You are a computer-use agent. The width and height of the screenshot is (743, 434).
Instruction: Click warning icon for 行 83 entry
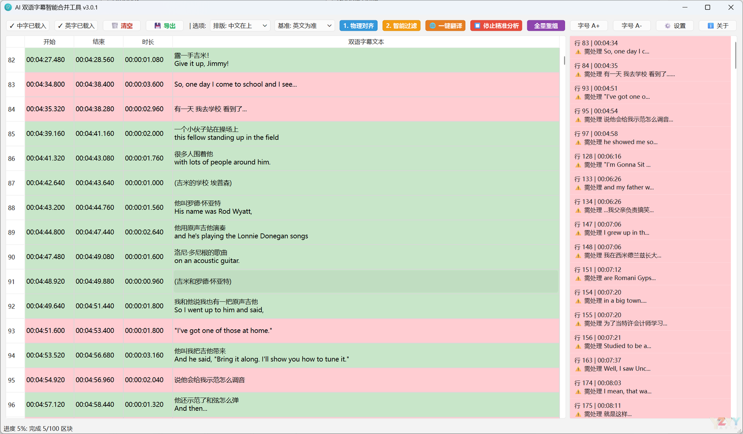click(578, 52)
